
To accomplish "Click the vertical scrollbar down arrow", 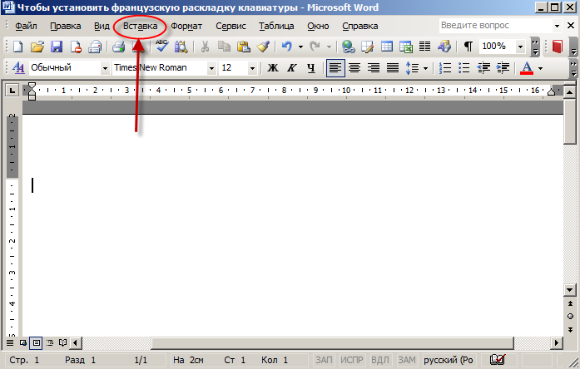I will tap(570, 290).
